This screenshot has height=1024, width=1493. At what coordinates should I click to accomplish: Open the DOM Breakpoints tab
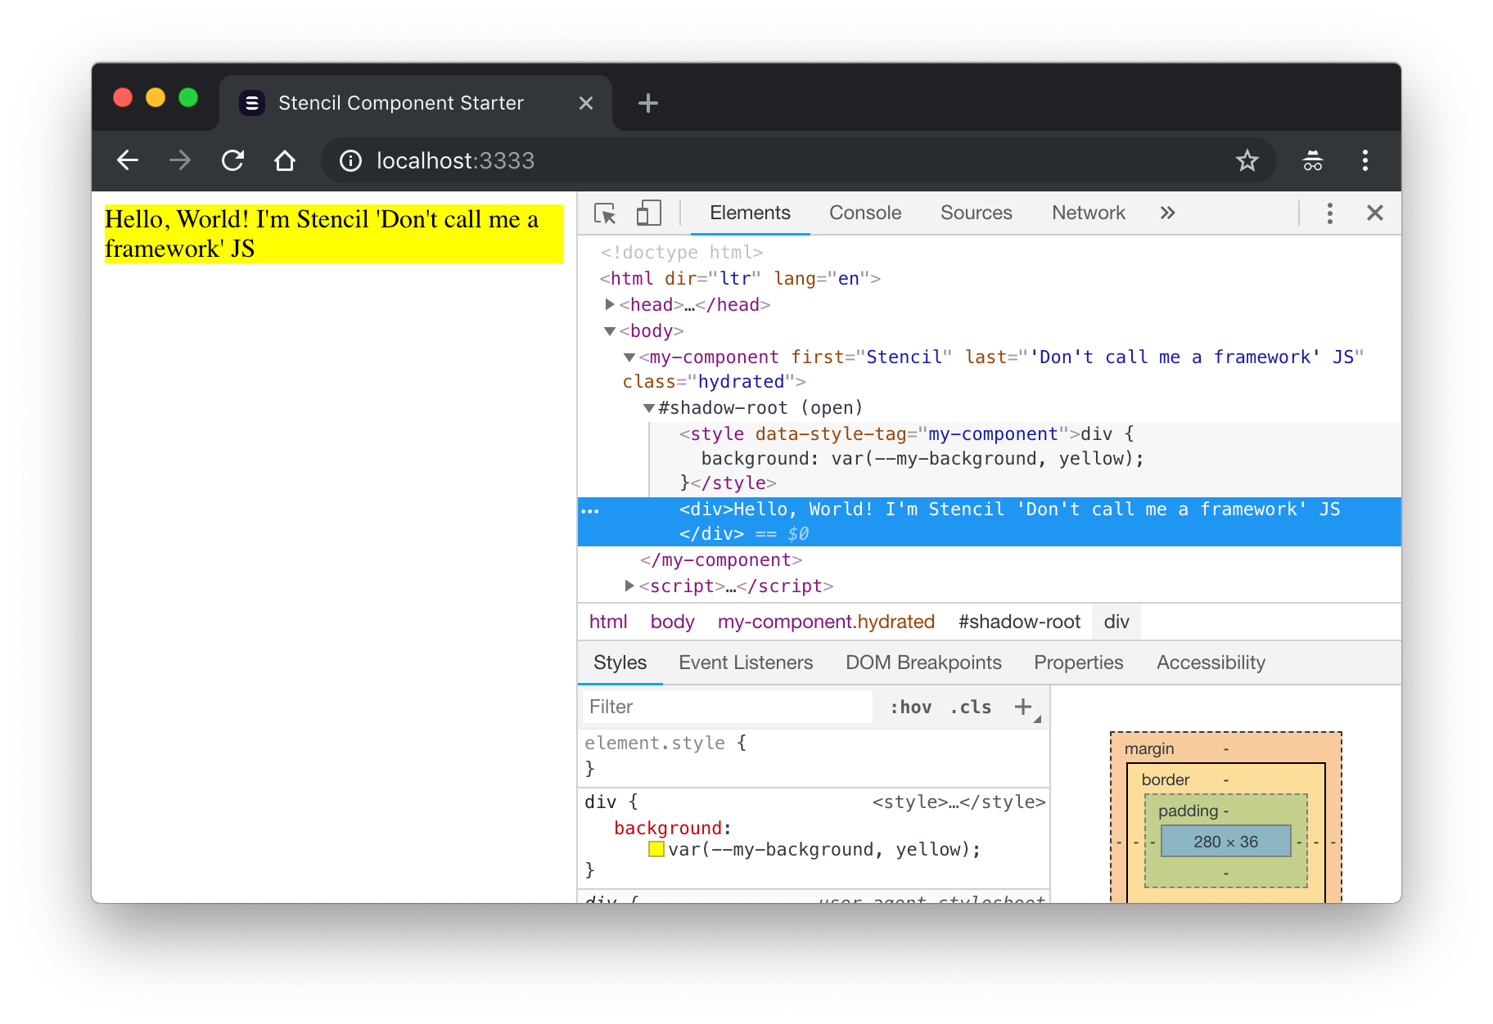[x=923, y=662]
